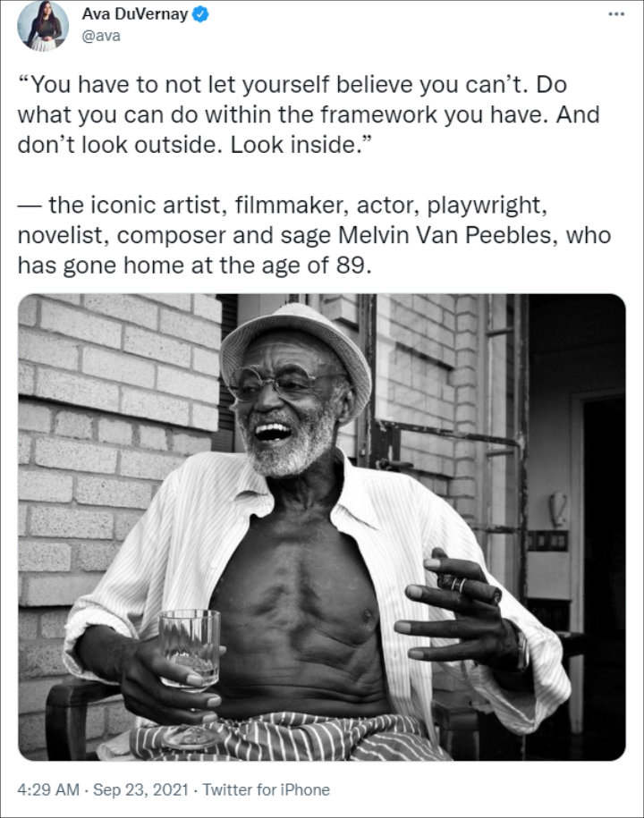Open the 4:29 AM timestamp link
Image resolution: width=644 pixels, height=818 pixels.
point(48,789)
